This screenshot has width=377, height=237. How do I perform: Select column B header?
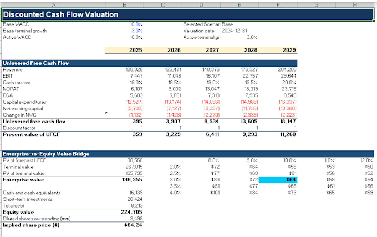pyautogui.click(x=124, y=4)
